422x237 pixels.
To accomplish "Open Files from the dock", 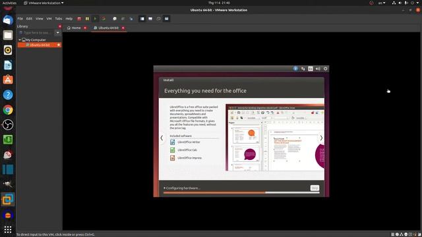I will tap(8, 35).
